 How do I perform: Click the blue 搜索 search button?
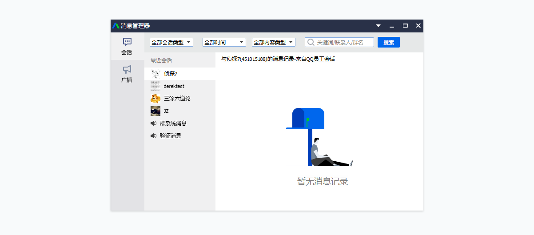point(389,42)
